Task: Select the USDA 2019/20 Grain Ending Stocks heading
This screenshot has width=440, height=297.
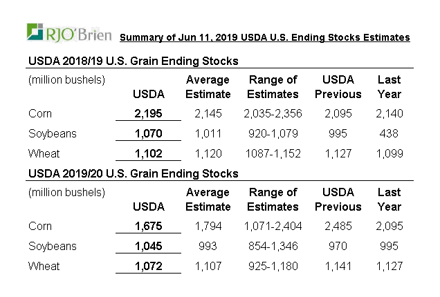Action: pos(133,173)
